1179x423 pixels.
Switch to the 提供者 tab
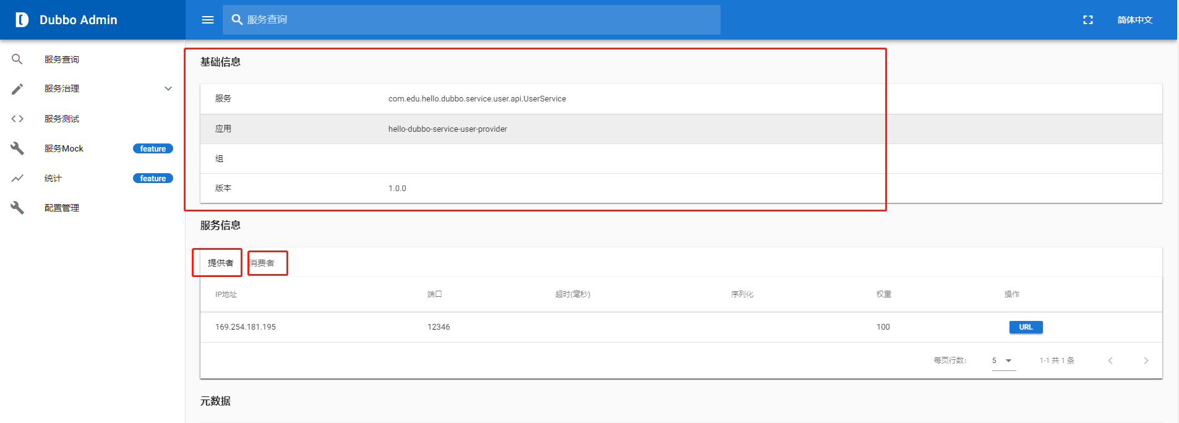(220, 263)
